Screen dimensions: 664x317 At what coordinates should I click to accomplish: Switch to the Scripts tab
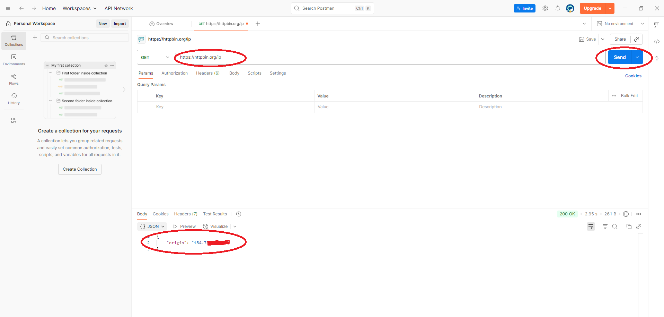[255, 73]
